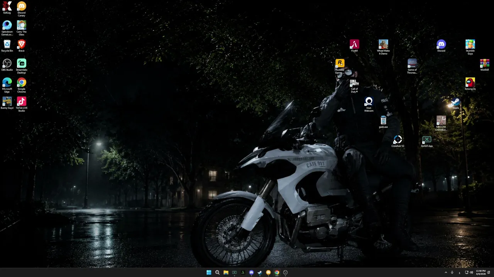Select the Among Us desktop icon

coord(470,84)
